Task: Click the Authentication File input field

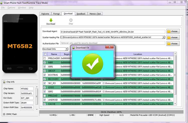Action: 113,43
